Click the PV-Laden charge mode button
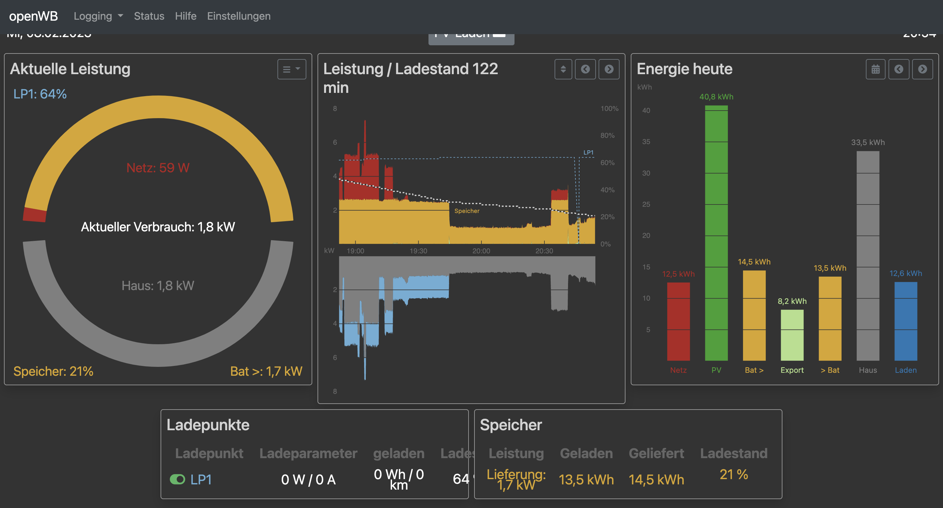Viewport: 943px width, 508px height. pyautogui.click(x=471, y=39)
